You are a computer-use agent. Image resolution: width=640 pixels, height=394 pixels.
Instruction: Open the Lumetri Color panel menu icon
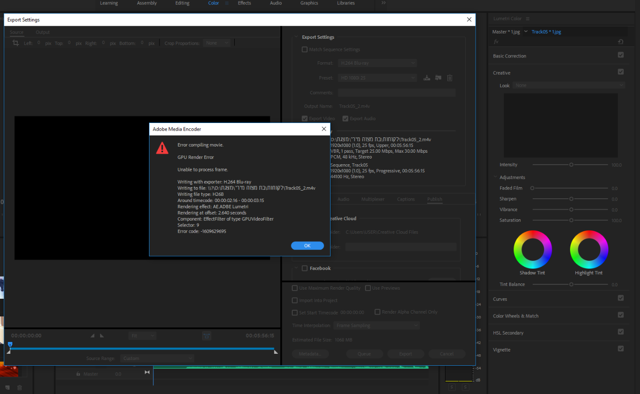tap(527, 19)
